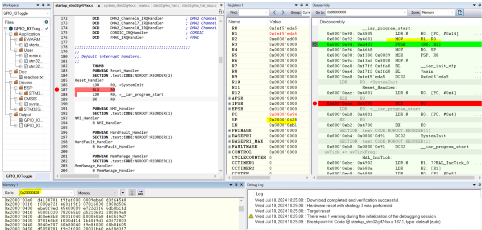Switch to stm32g4xx_hal.c tab
The width and height of the screenshot is (482, 230).
pyautogui.click(x=166, y=6)
